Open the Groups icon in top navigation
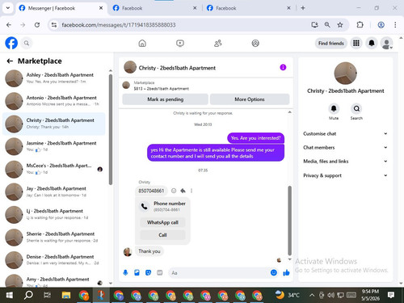 coord(255,43)
